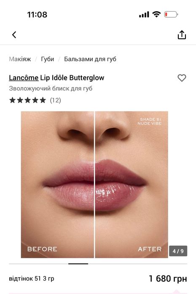Tap the Lip Idôle Butterglow product title

point(72,78)
